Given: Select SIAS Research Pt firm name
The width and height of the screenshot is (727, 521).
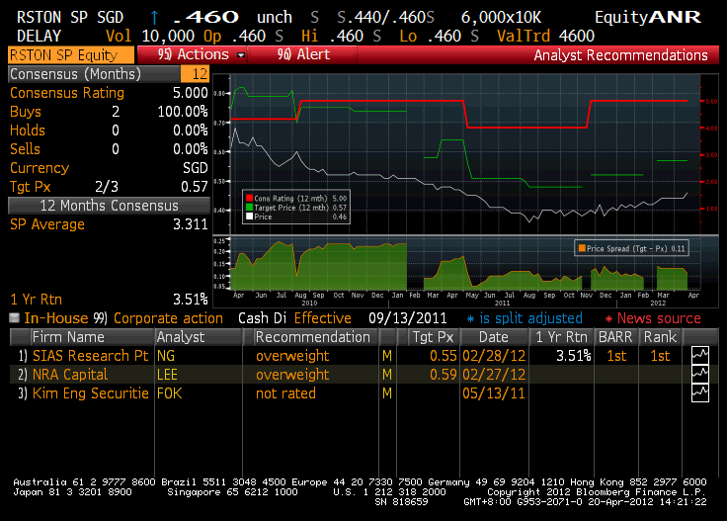Looking at the screenshot, I should pyautogui.click(x=91, y=356).
